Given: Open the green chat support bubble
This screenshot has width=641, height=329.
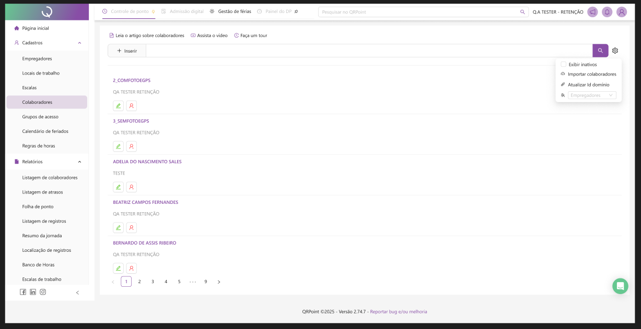Looking at the screenshot, I should click(x=620, y=286).
